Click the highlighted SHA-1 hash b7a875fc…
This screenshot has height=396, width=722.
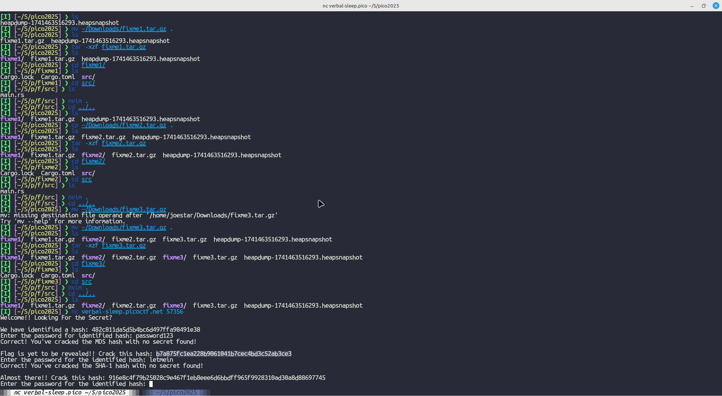(x=223, y=354)
